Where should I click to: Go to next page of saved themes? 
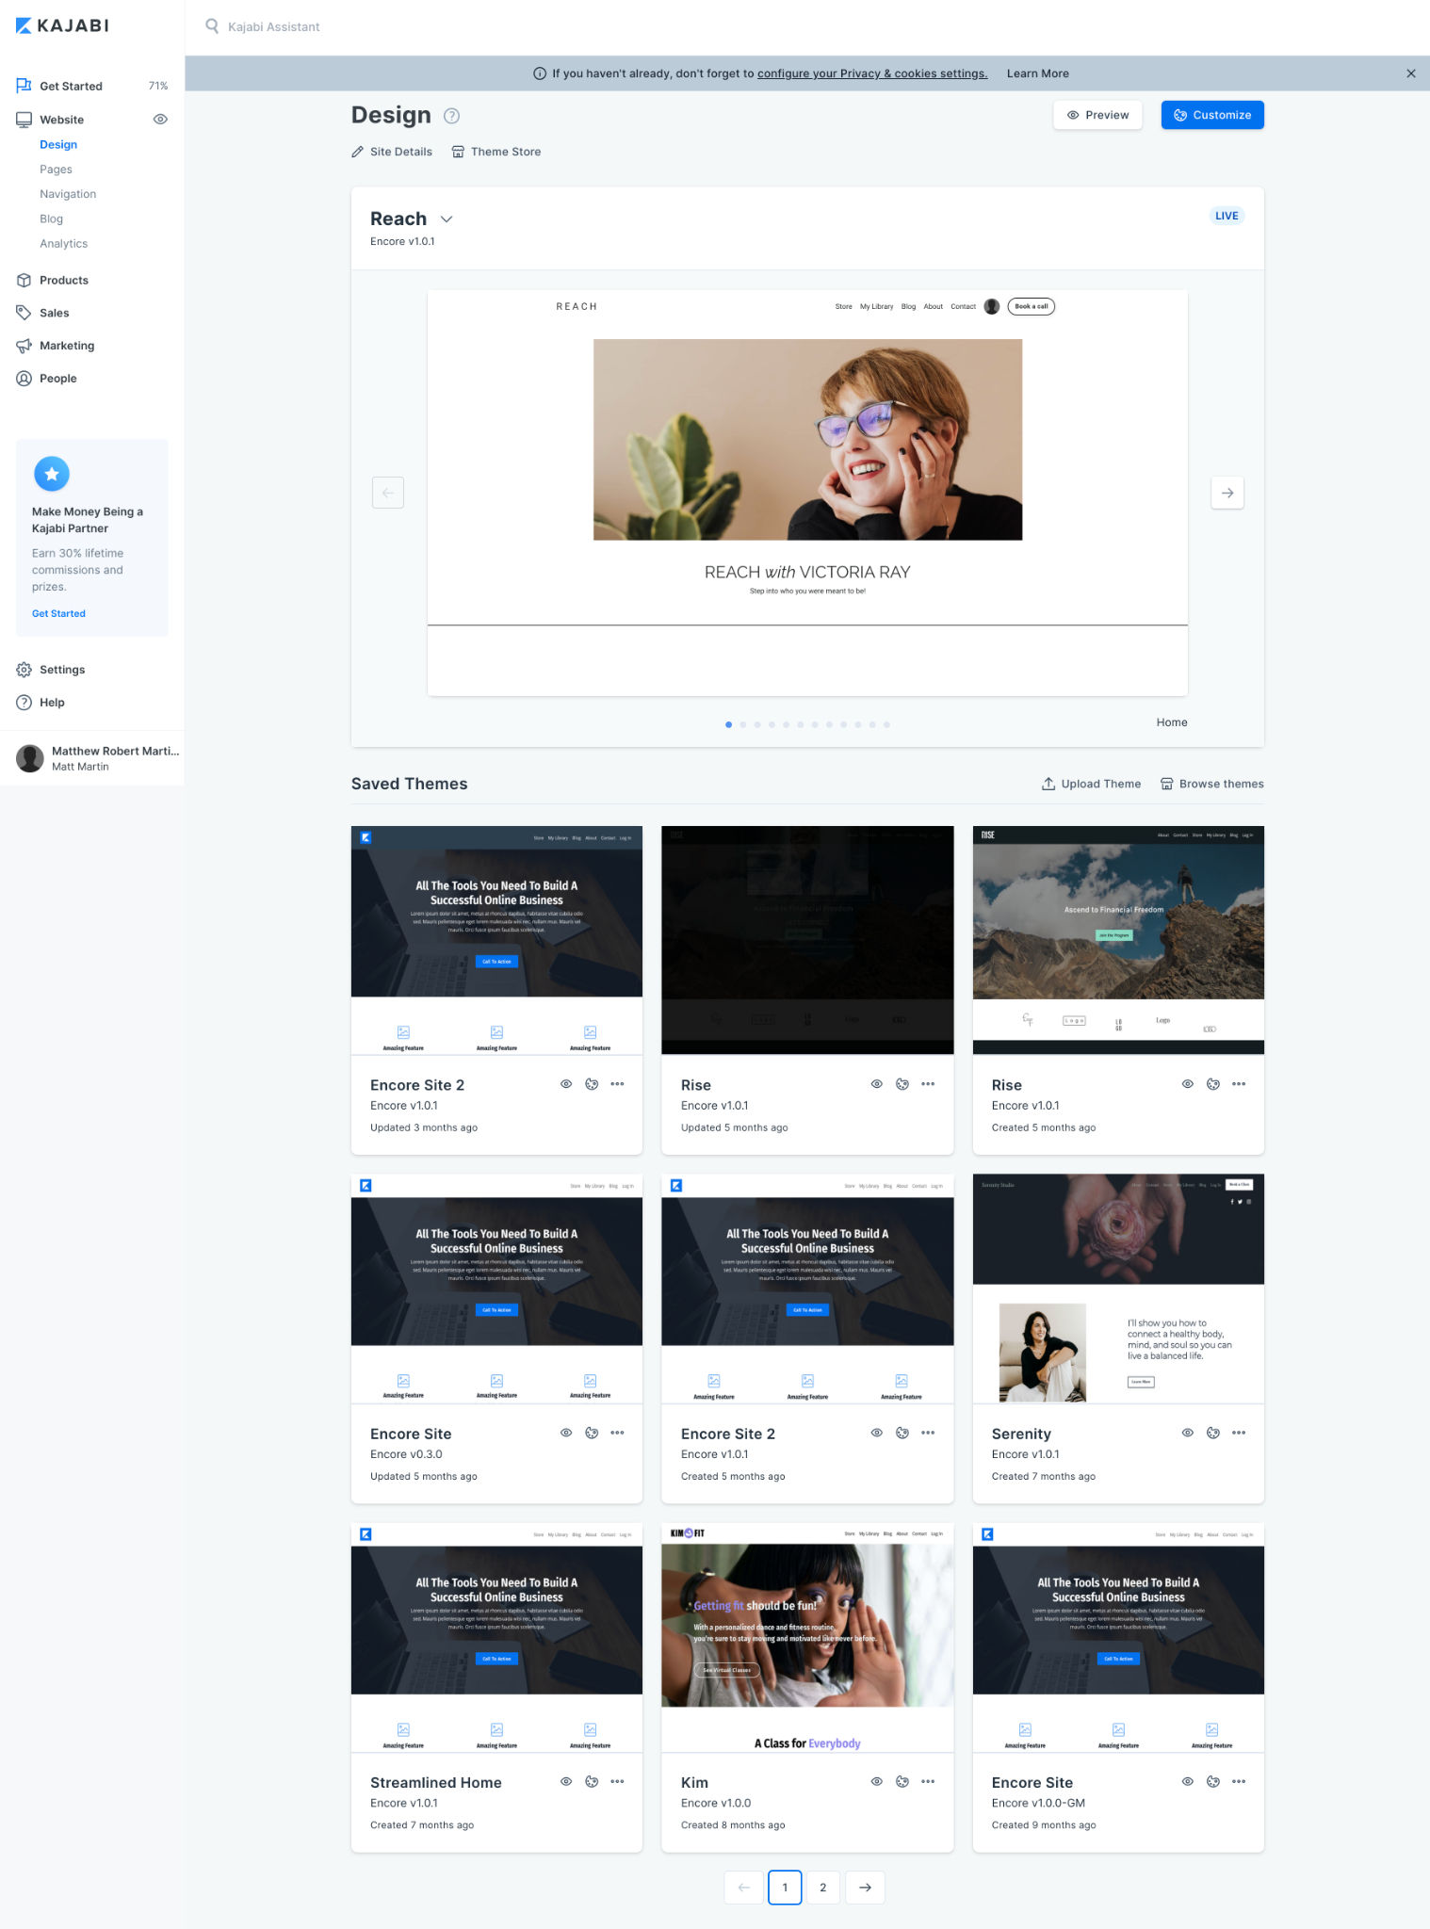point(865,1888)
